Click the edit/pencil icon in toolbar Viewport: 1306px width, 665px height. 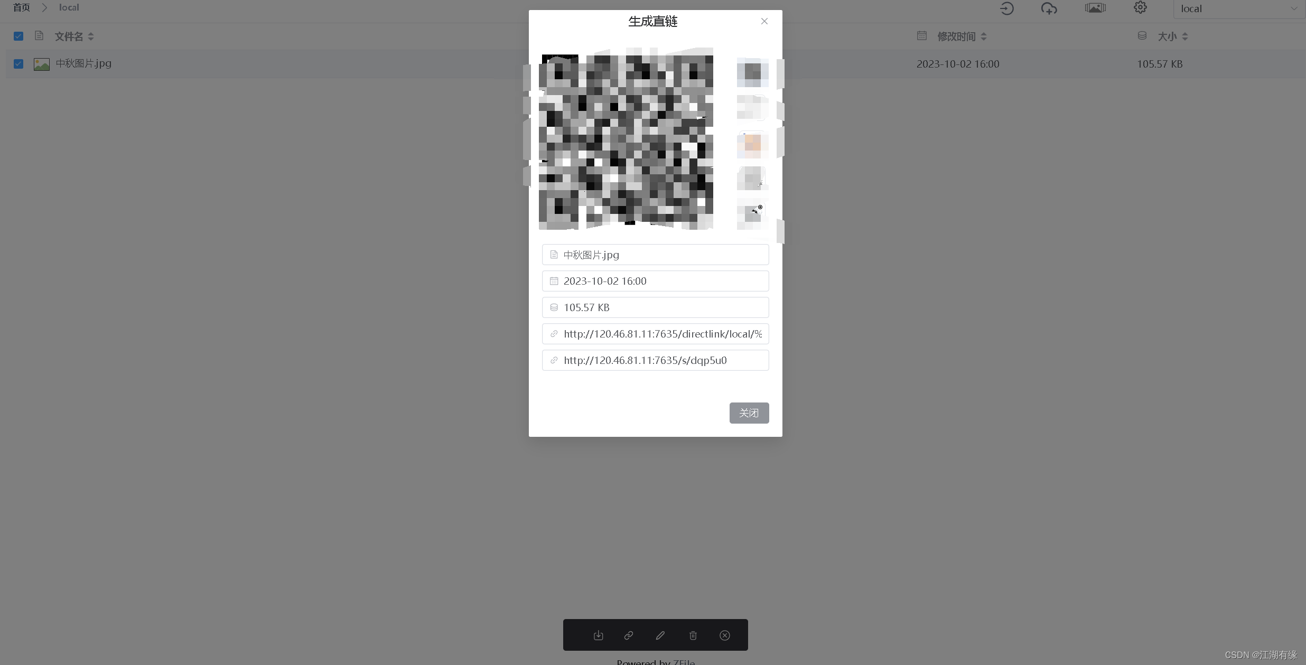pyautogui.click(x=660, y=635)
